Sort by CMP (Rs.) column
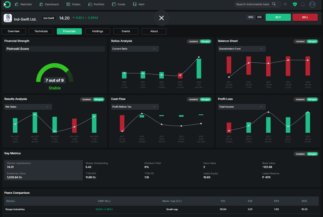The height and width of the screenshot is (217, 323). pyautogui.click(x=104, y=201)
